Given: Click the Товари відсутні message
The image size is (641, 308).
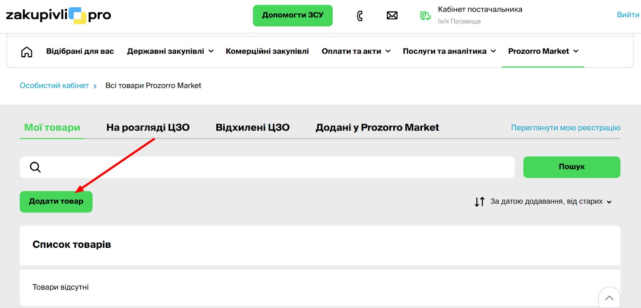Looking at the screenshot, I should point(60,287).
